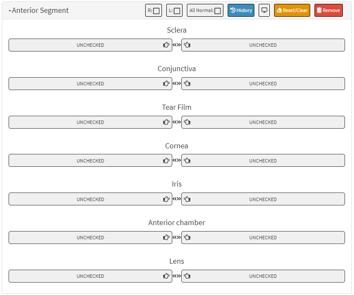354x295 pixels.
Task: Collapse the Anterior Segment section
Action: [x=10, y=10]
